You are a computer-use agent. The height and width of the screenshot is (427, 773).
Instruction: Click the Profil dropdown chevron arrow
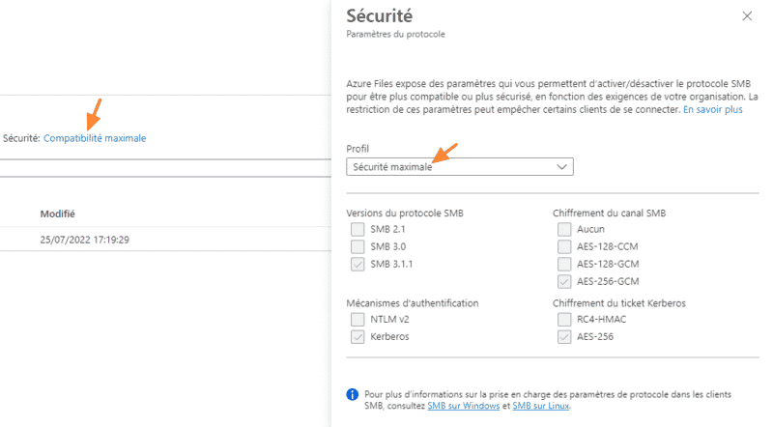pos(562,167)
